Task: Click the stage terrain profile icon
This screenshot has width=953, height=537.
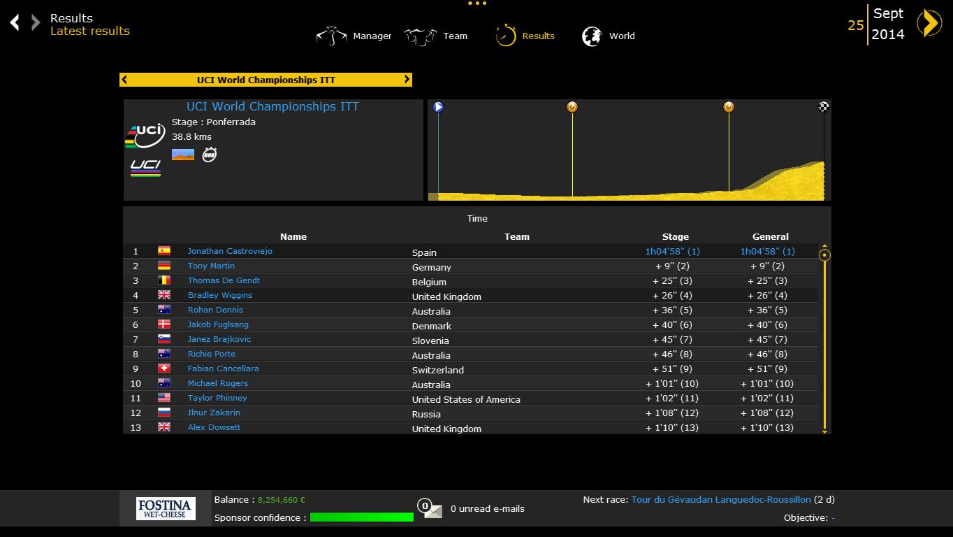Action: pos(183,155)
